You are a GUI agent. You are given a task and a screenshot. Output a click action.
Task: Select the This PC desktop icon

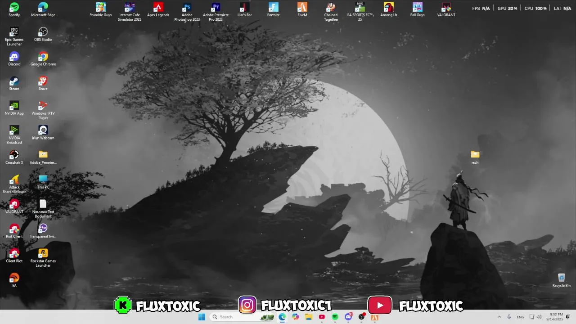click(43, 182)
